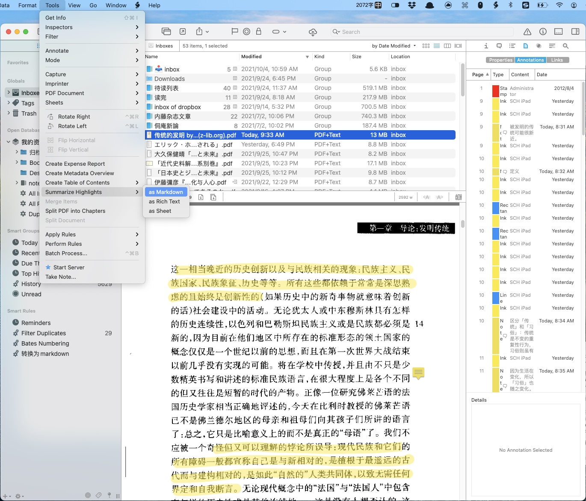Choose 'as Markdown' from the submenu
The width and height of the screenshot is (586, 501).
[166, 192]
